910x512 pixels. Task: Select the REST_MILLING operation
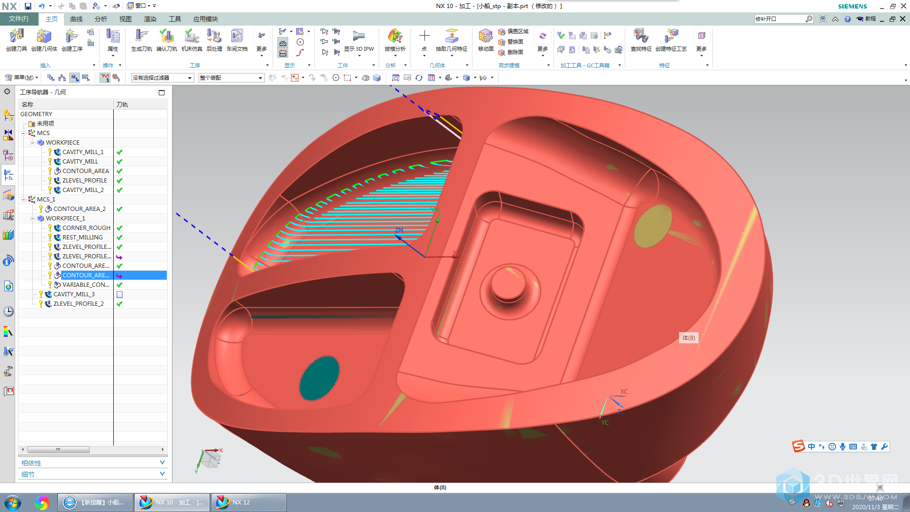[x=82, y=238]
